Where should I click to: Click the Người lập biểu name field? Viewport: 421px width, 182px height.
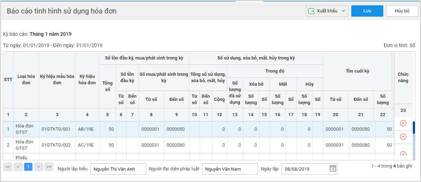(x=119, y=169)
